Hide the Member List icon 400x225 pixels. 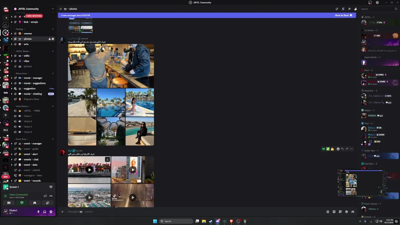(x=355, y=9)
